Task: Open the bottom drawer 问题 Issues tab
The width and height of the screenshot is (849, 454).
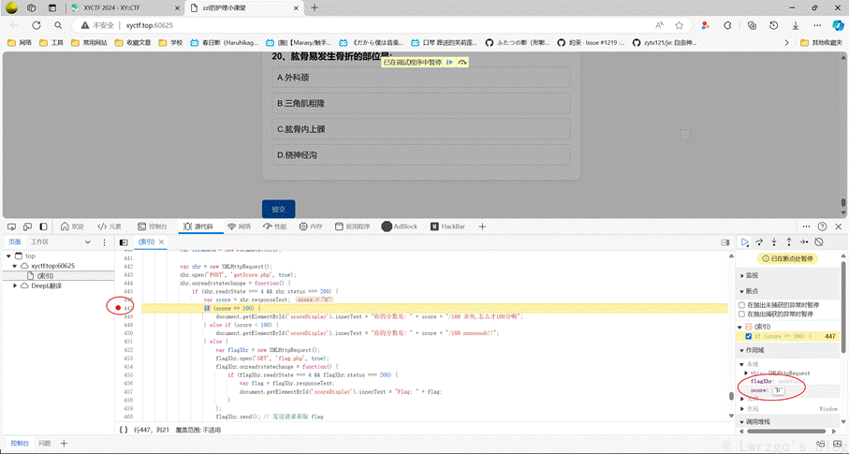Action: tap(44, 443)
